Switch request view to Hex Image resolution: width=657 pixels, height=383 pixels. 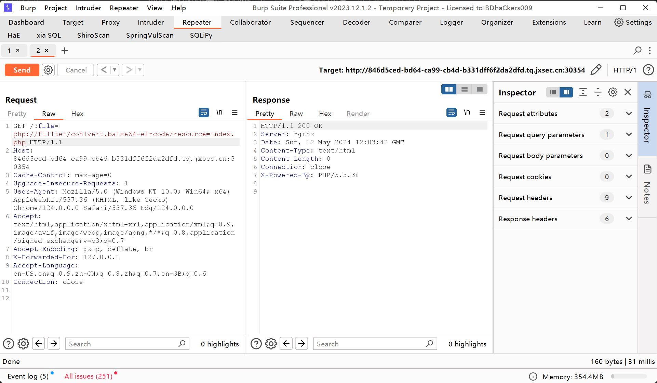77,114
